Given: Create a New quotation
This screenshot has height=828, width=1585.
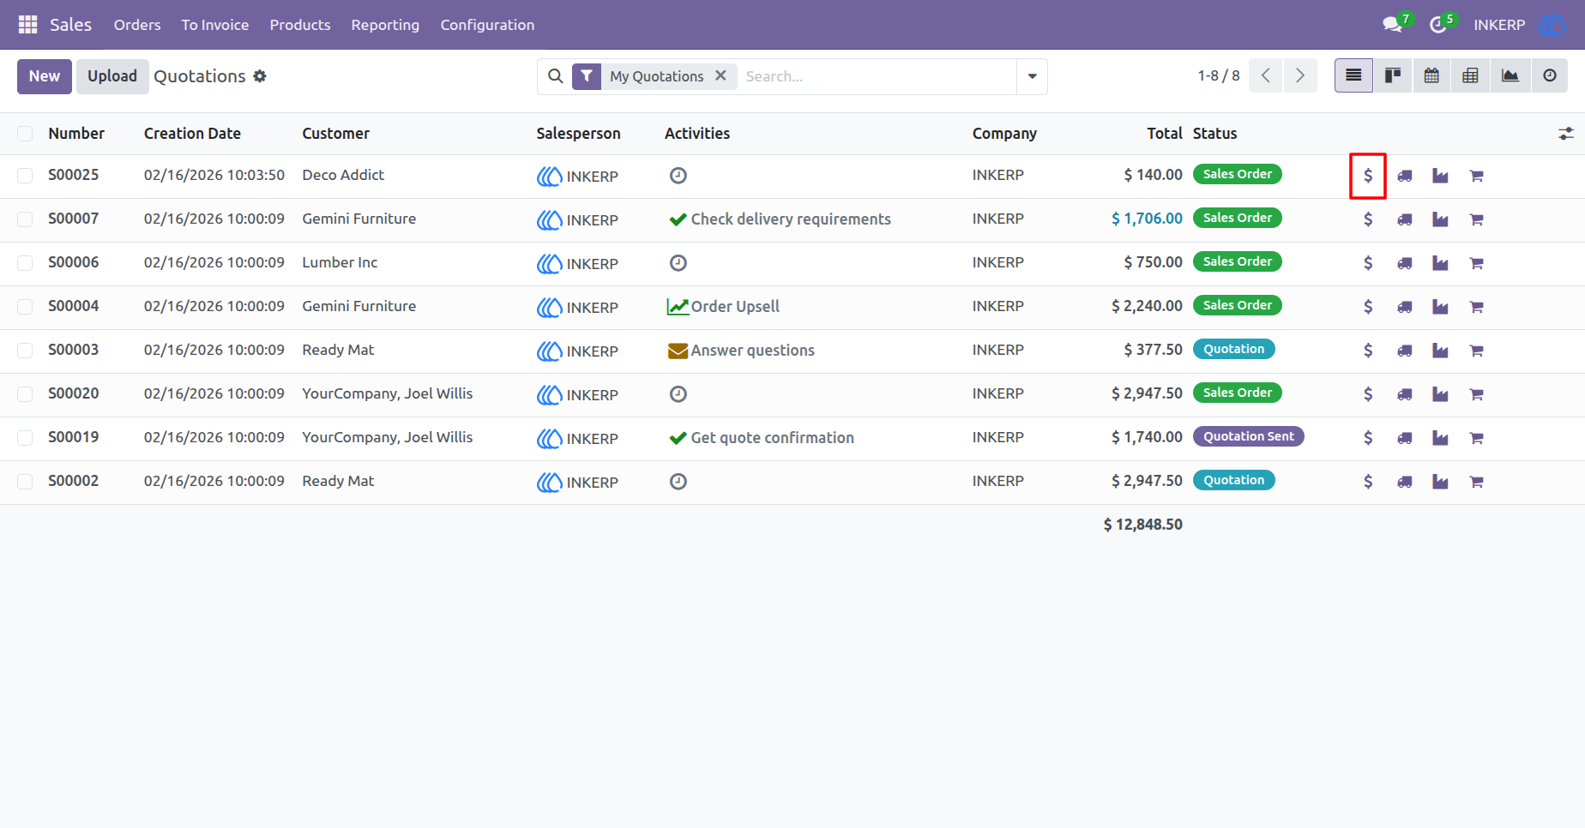Looking at the screenshot, I should point(45,76).
